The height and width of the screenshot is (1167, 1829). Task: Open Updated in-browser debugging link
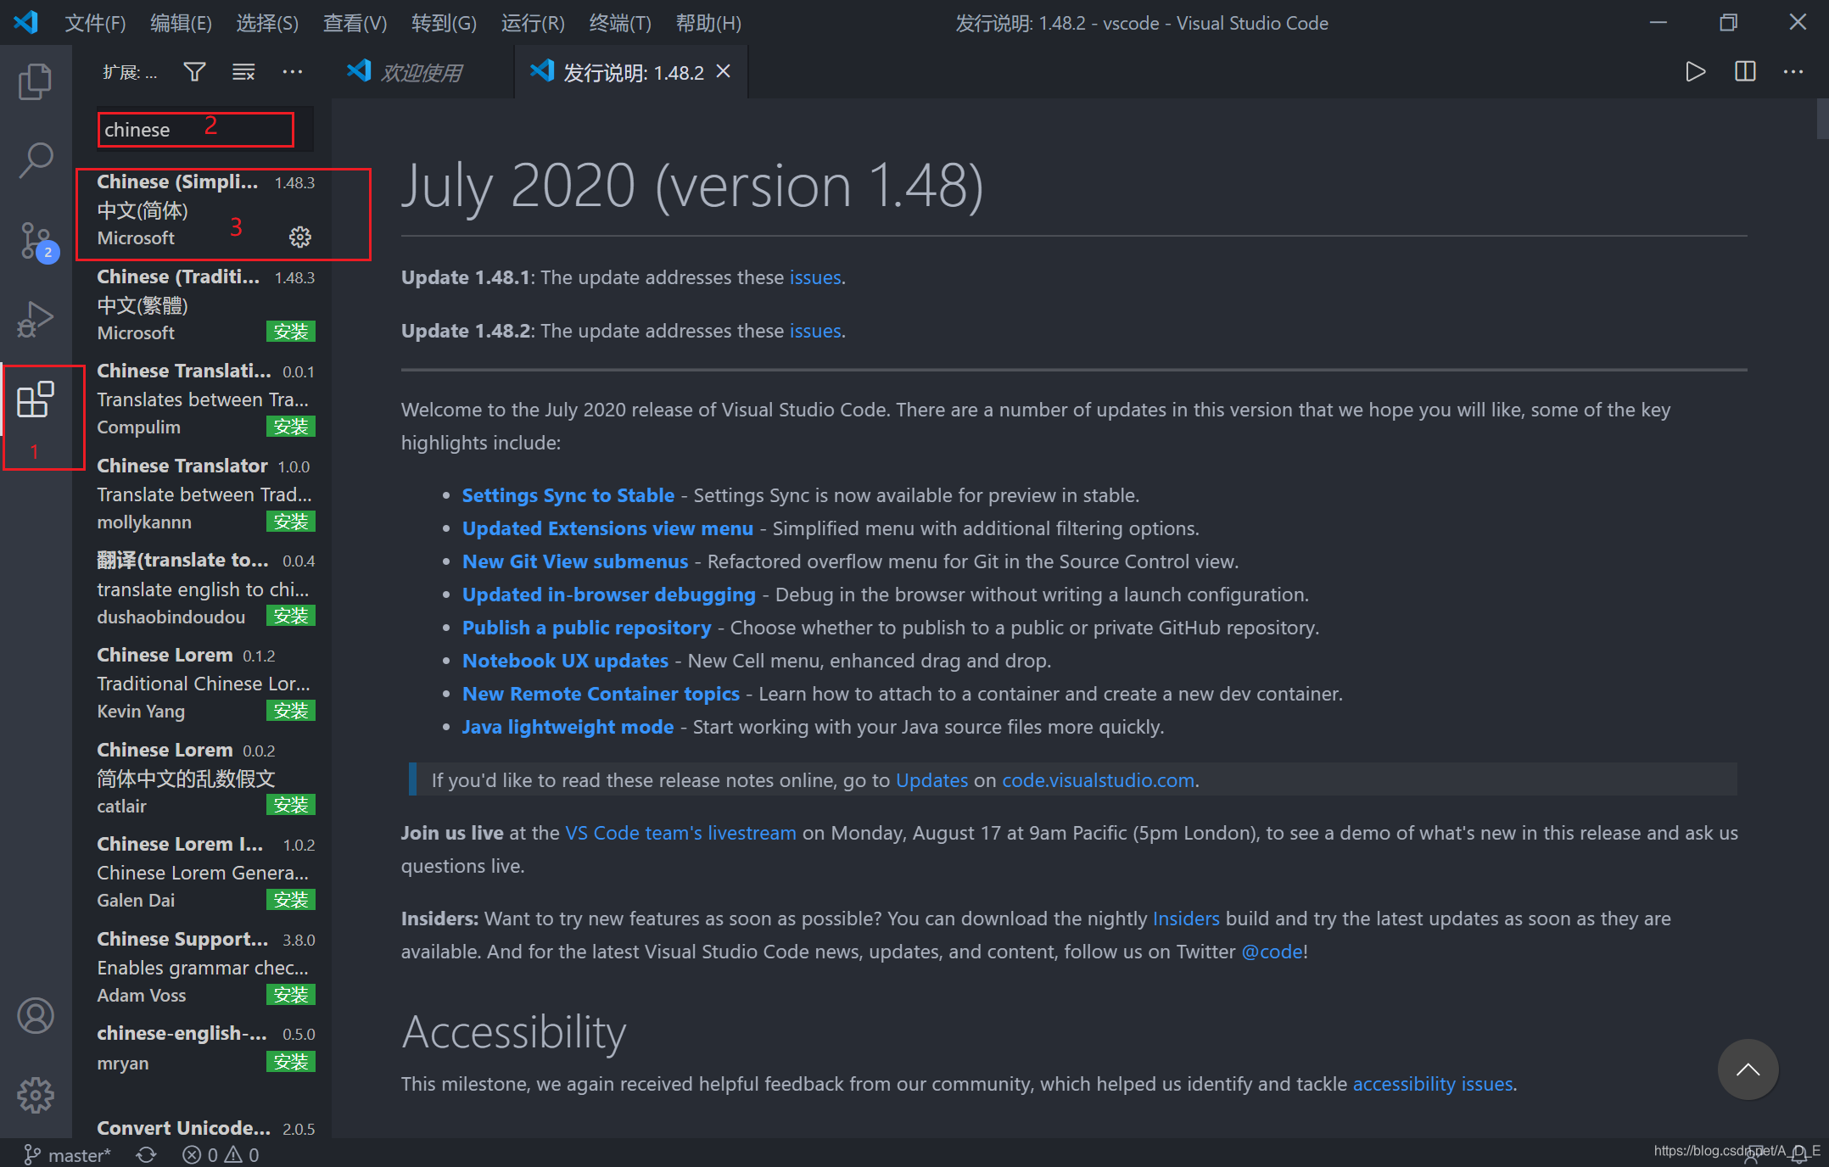coord(608,595)
